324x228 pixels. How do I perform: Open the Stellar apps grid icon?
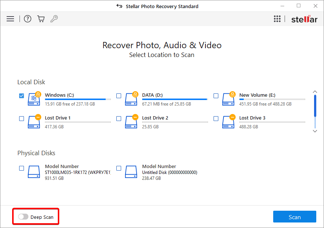point(277,19)
